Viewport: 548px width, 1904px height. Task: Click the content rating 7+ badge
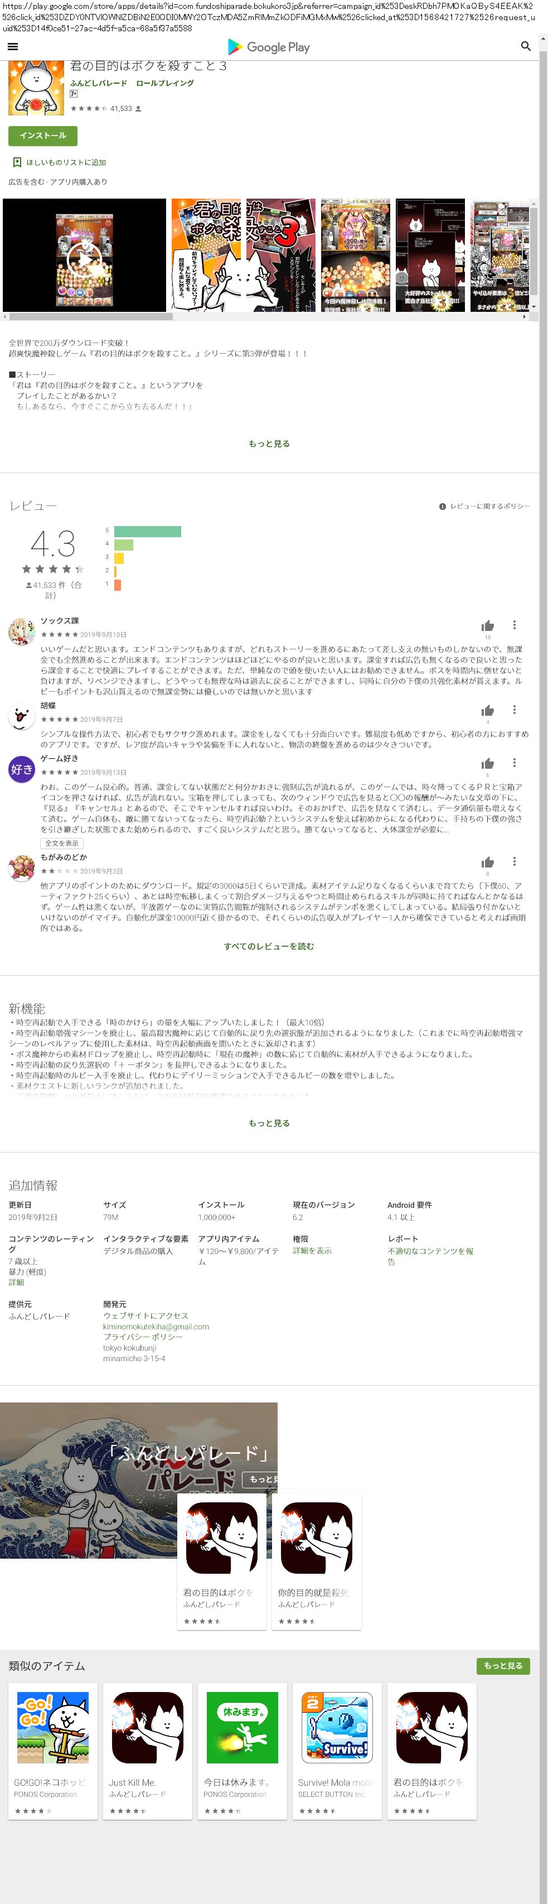tap(73, 94)
